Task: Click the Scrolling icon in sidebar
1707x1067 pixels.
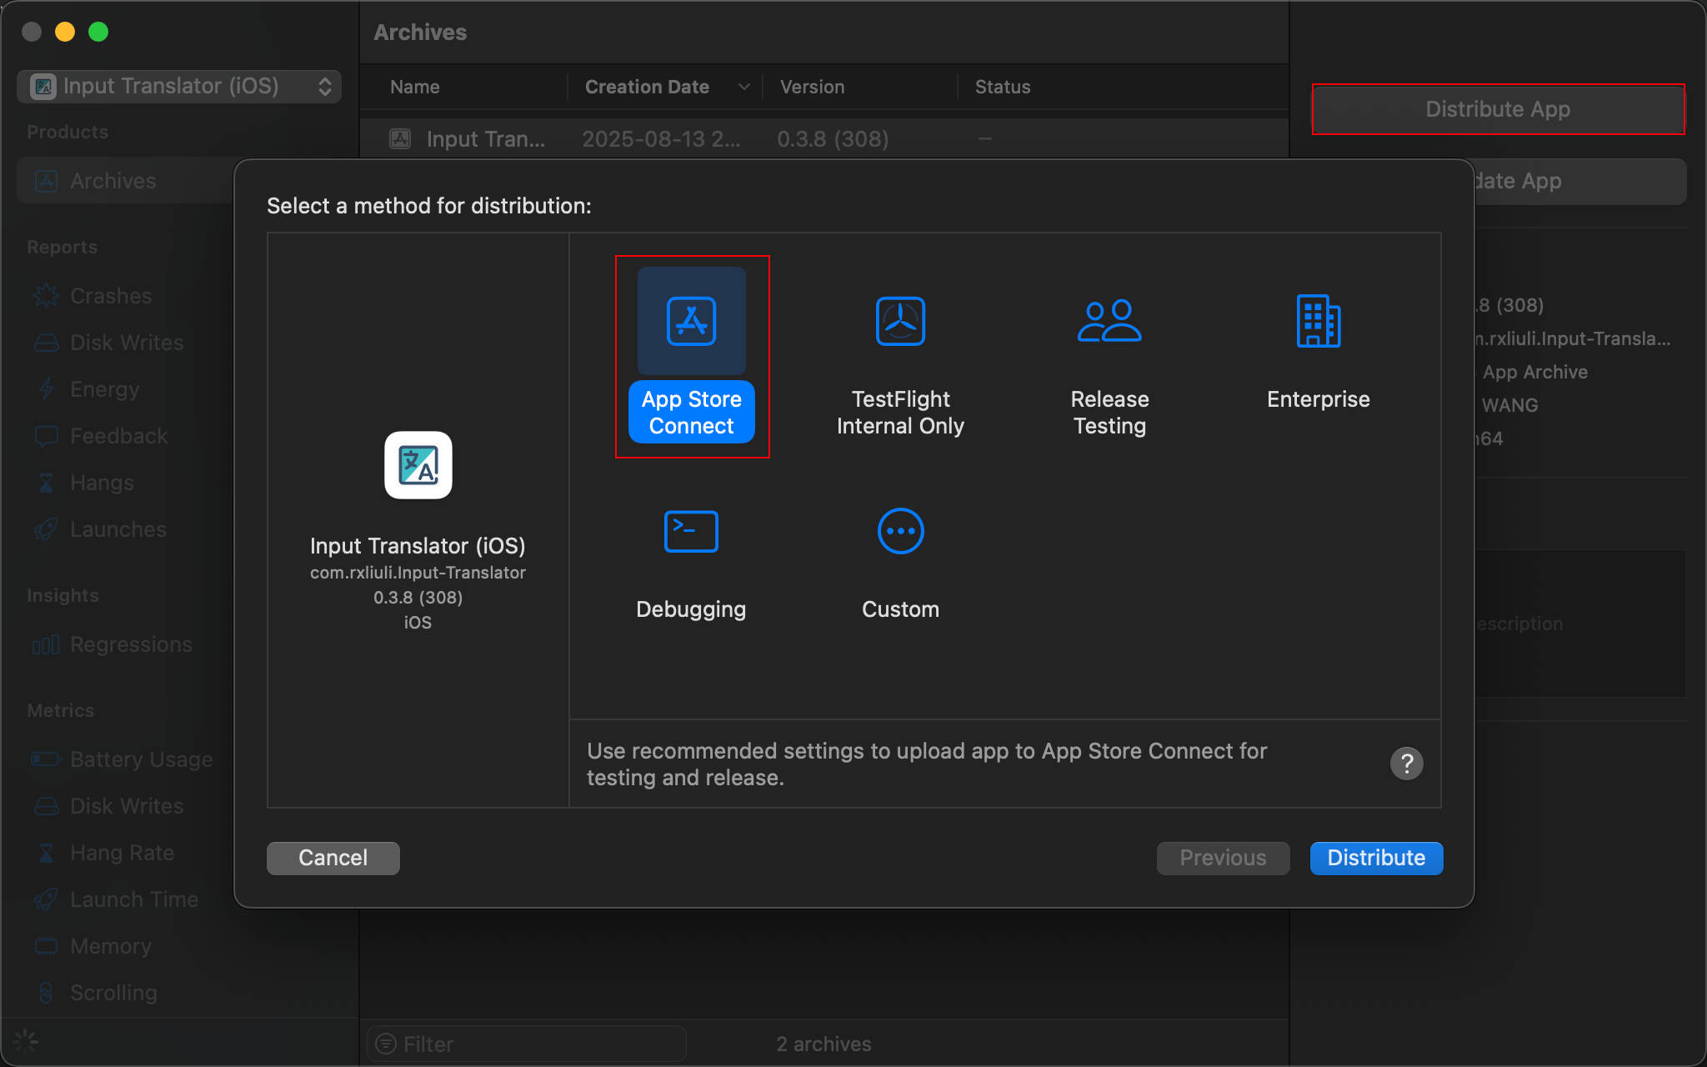Action: click(46, 993)
